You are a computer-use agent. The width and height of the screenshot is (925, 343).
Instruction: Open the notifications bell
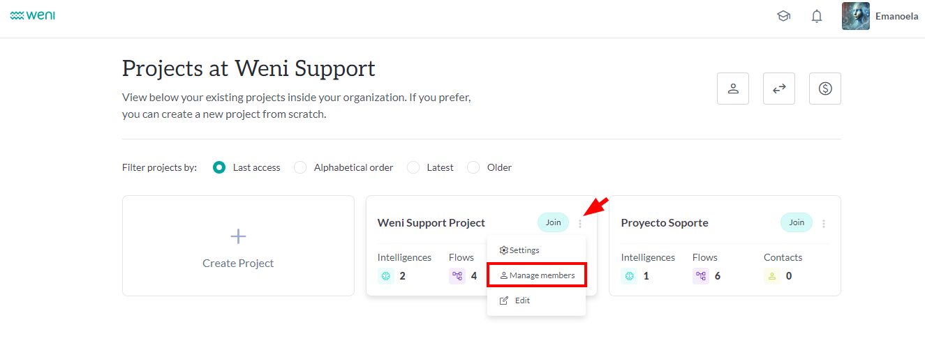817,16
